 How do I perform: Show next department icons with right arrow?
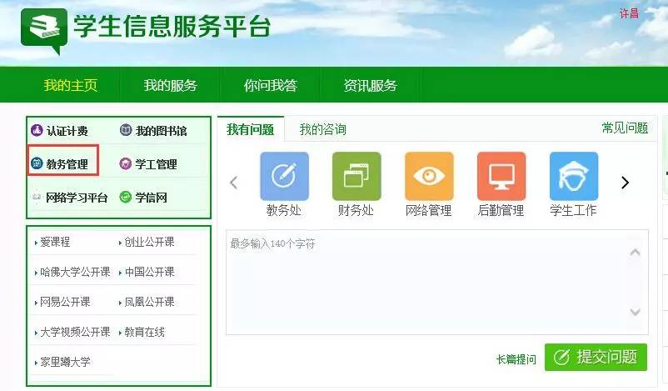[x=625, y=183]
